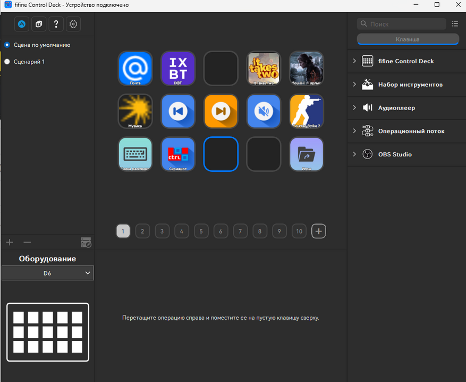Viewport: 466px width, 382px height.
Task: Switch to Клавиша tab
Action: pos(408,39)
